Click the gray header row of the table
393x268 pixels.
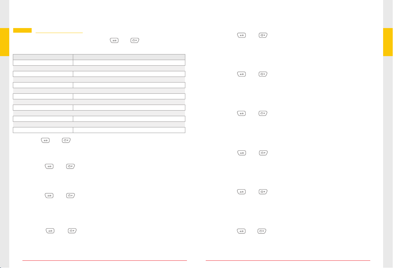pyautogui.click(x=99, y=57)
